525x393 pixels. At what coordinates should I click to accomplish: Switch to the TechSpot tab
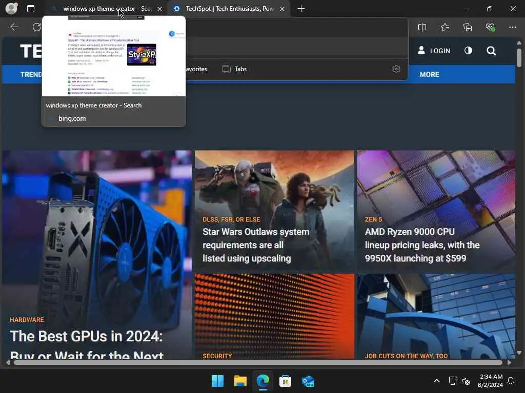point(230,9)
